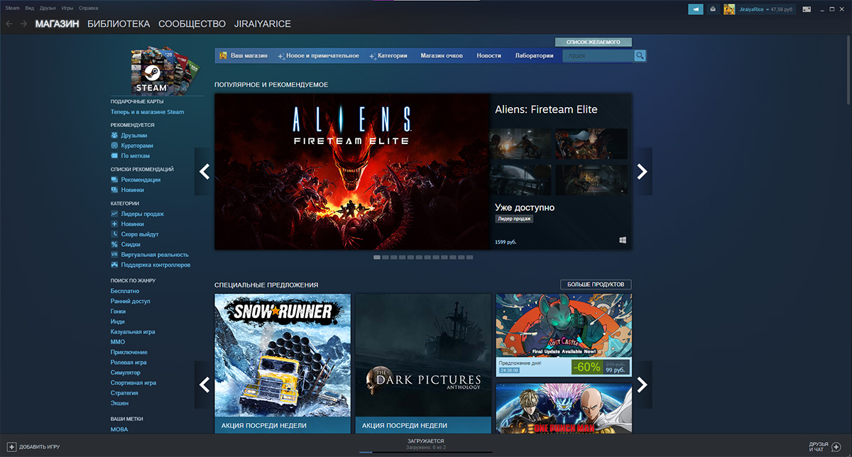Viewport: 852px width, 457px height.
Task: Click the Ваш магазин store icon
Action: (223, 55)
